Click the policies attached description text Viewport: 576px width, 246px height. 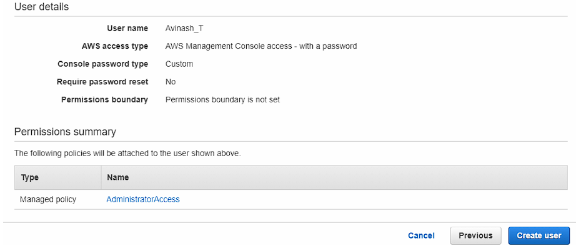[x=127, y=153]
